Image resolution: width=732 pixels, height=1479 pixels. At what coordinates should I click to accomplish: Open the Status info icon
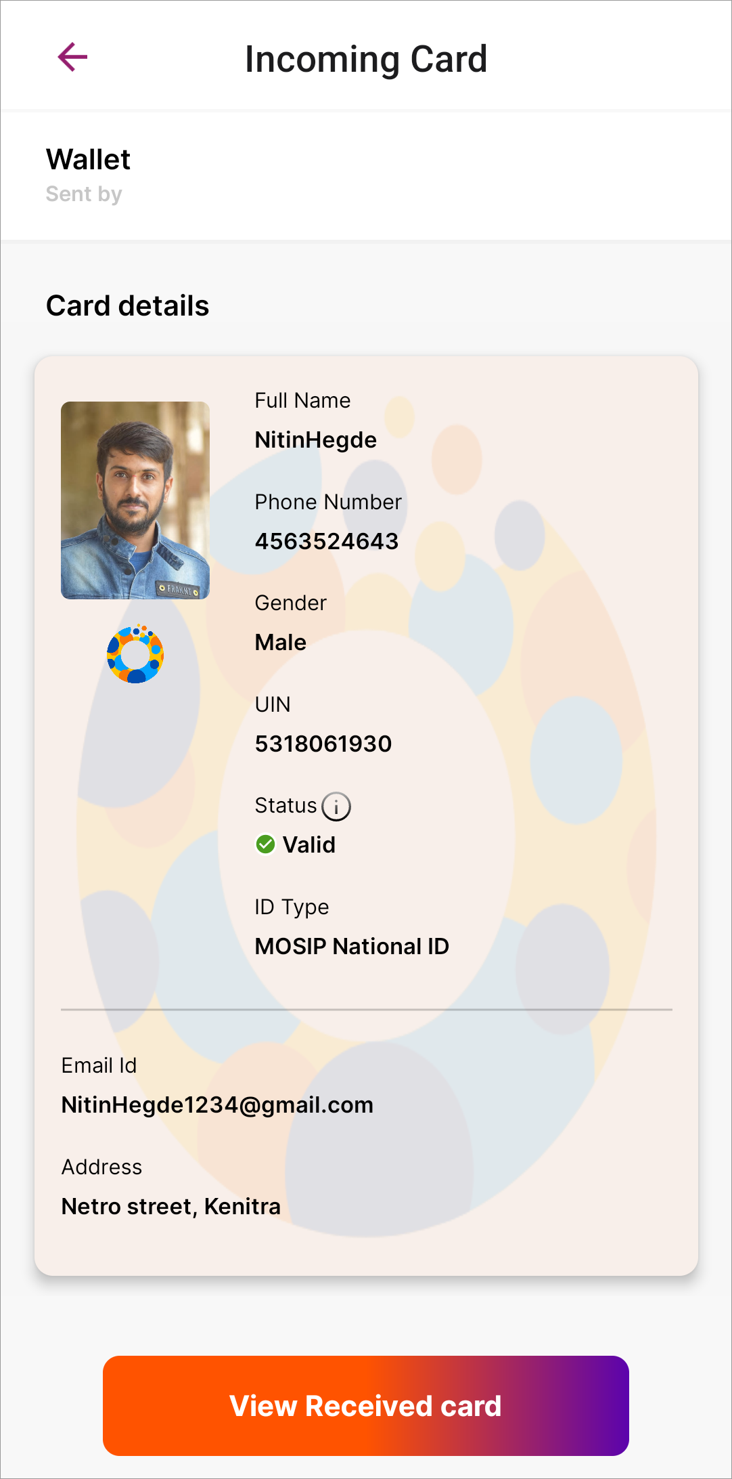tap(336, 807)
